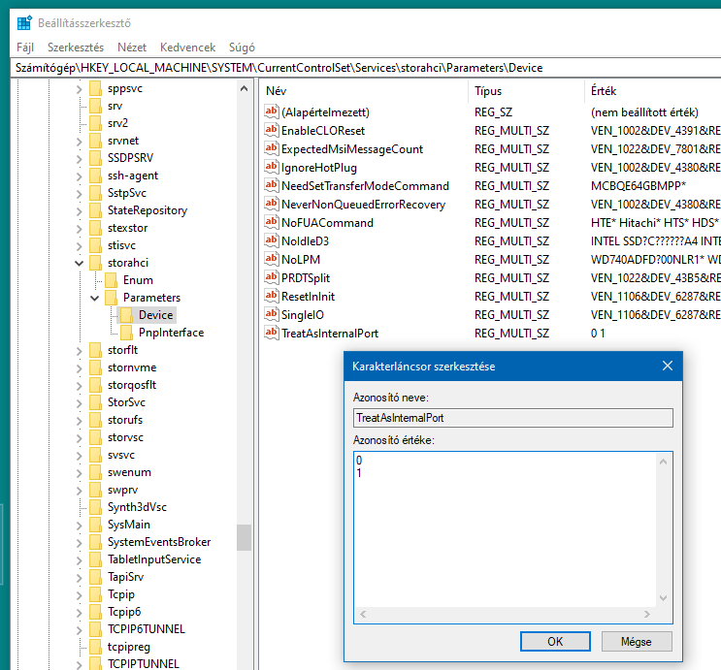The width and height of the screenshot is (721, 670).
Task: Click the Registry Editor app icon in title bar
Action: pyautogui.click(x=24, y=23)
